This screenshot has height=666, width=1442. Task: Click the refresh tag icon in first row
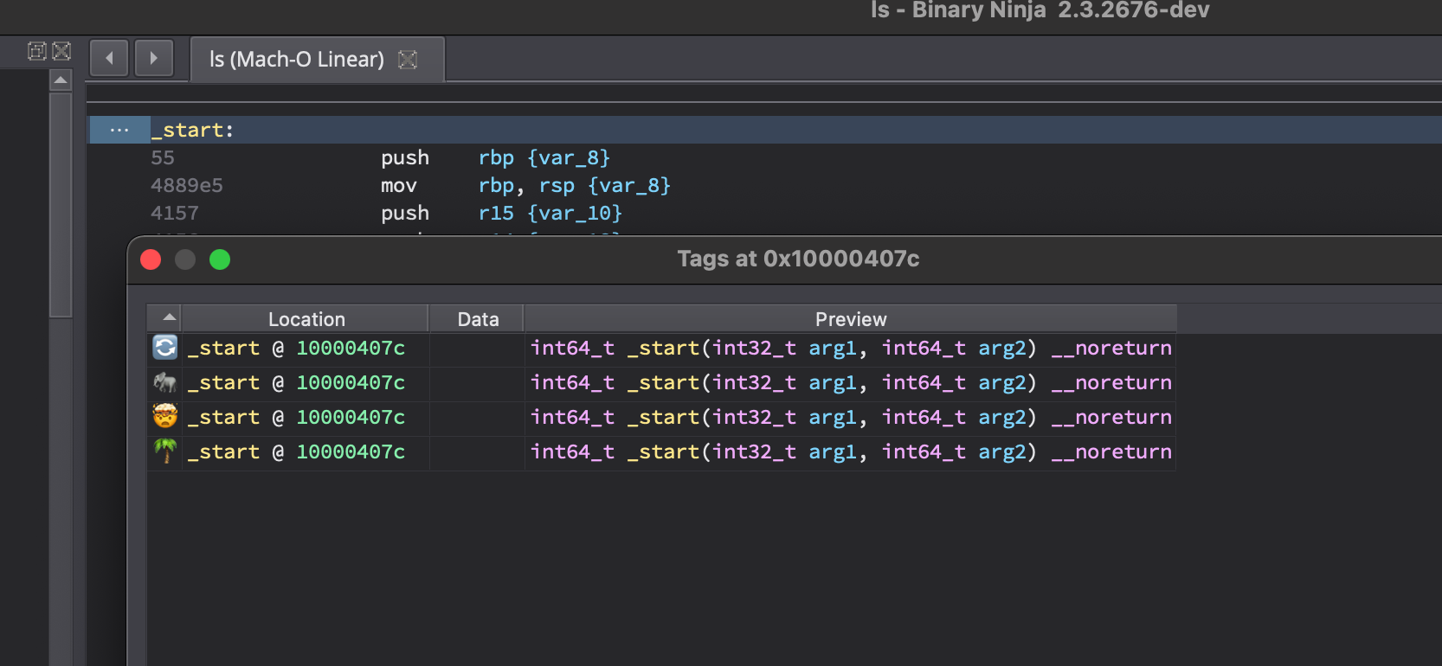pos(165,348)
